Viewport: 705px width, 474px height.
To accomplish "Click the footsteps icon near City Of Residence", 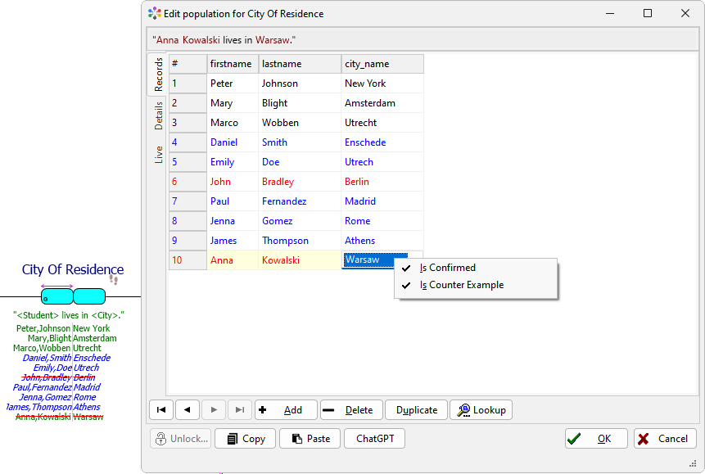I will click(x=114, y=280).
